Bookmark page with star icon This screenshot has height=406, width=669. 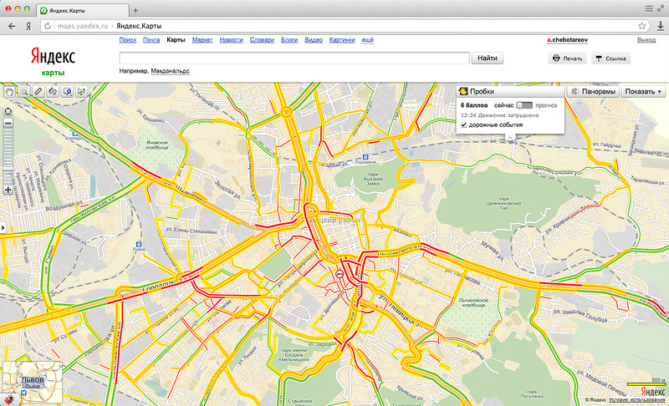641,26
